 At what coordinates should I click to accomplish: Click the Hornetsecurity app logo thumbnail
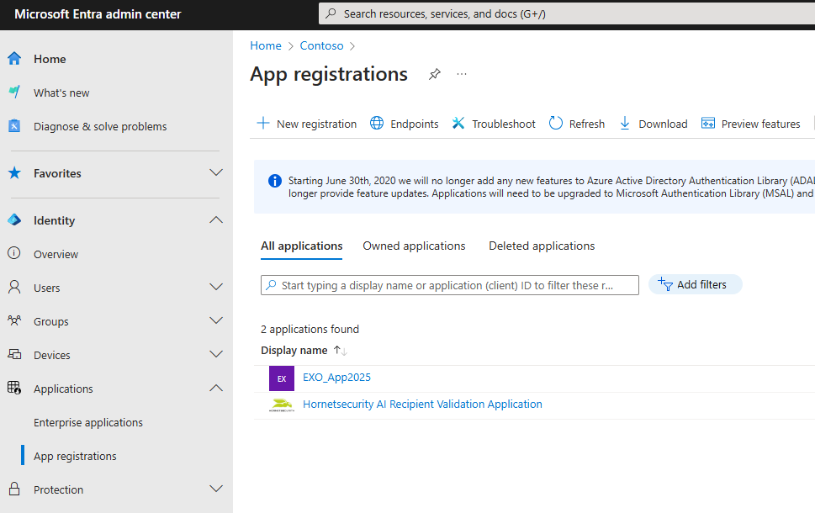coord(282,405)
